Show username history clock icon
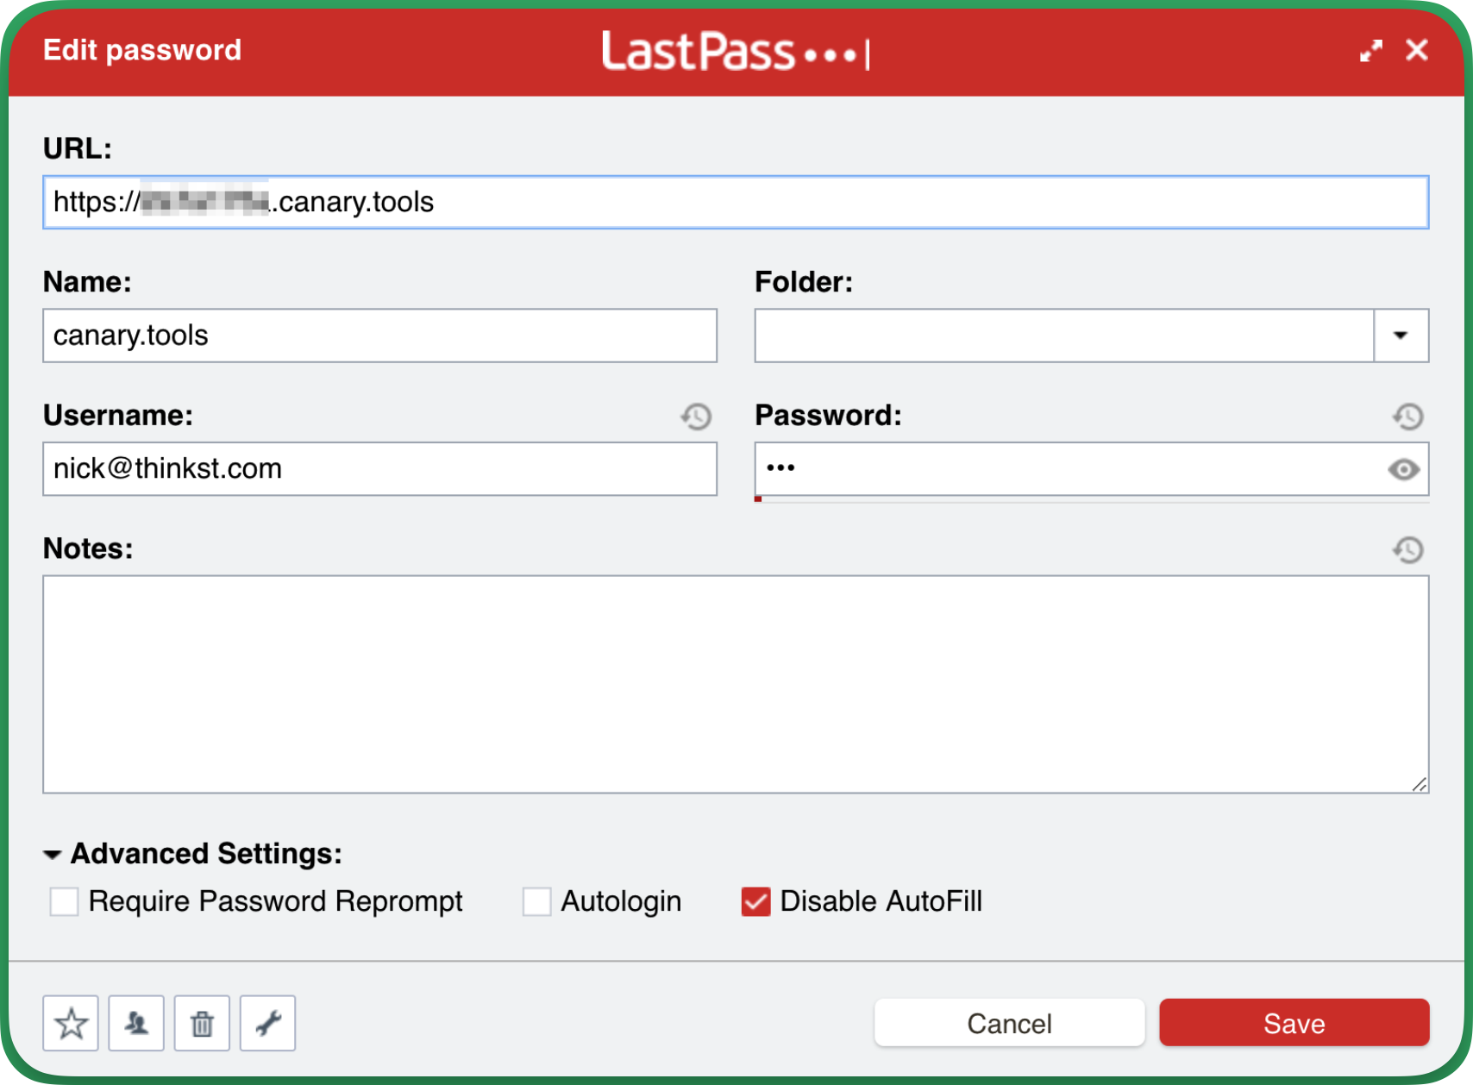The width and height of the screenshot is (1473, 1085). tap(696, 417)
